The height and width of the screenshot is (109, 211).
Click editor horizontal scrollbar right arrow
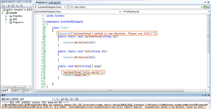205,90
